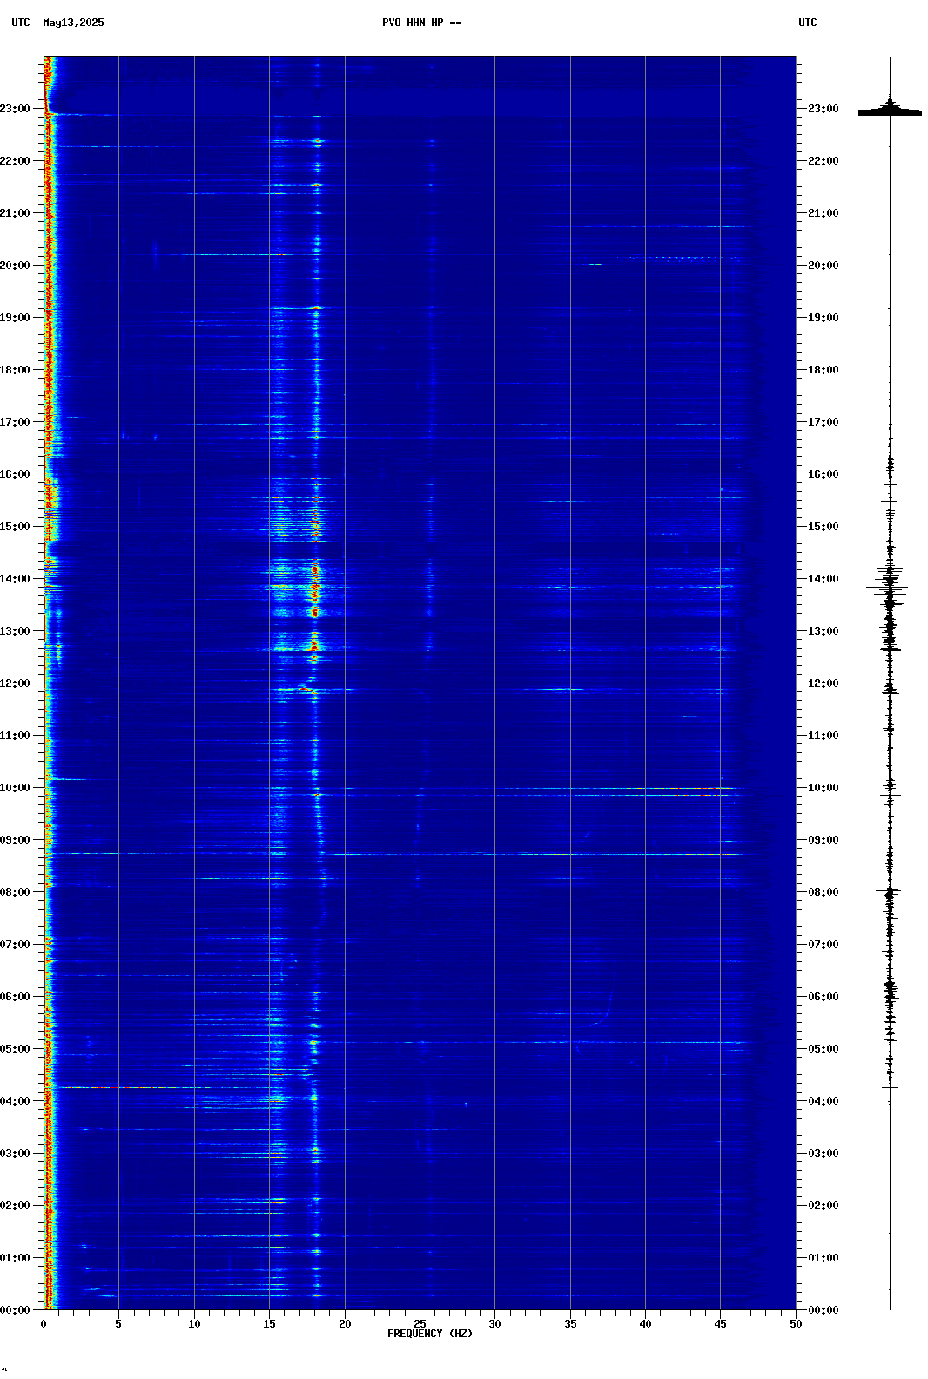Click the '15' frequency tick label

coord(269,1324)
